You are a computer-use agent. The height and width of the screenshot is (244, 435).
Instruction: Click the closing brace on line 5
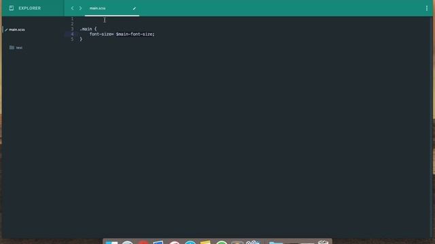(81, 39)
